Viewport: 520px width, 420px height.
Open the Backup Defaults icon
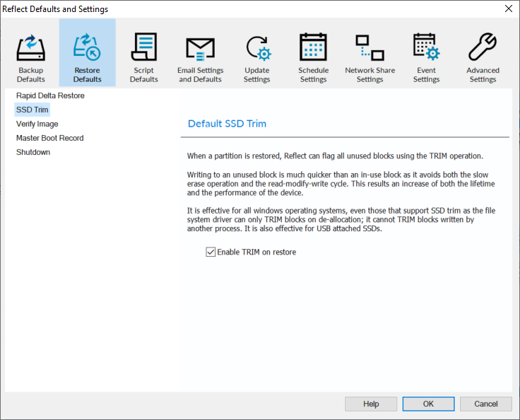pyautogui.click(x=31, y=47)
